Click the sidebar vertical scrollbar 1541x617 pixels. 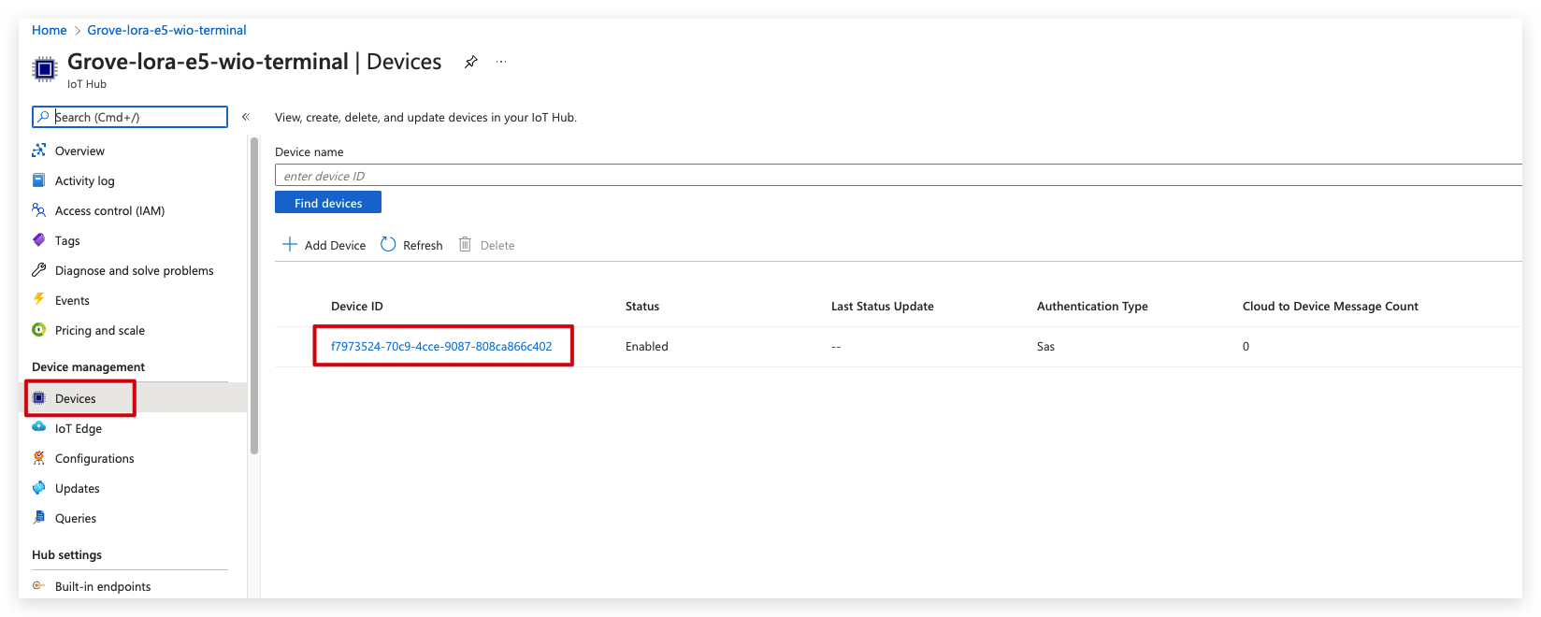(x=254, y=295)
